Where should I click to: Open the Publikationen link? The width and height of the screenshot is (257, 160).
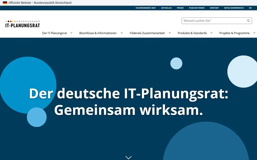[197, 8]
